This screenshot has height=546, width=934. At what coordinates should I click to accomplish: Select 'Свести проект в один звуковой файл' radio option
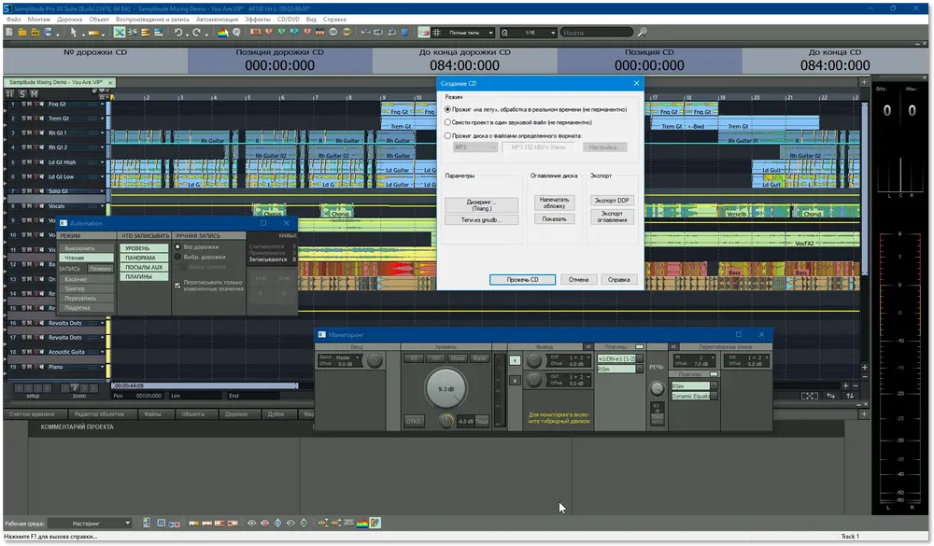click(x=447, y=122)
